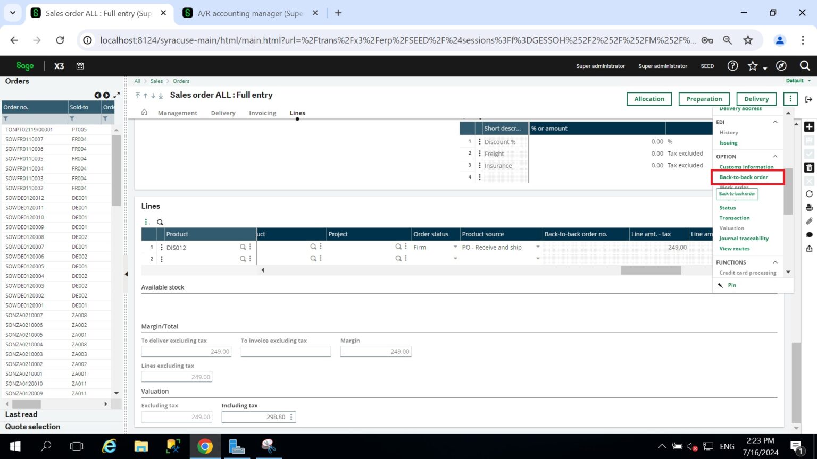Screen dimensions: 817x459
Task: Click the plus icon to create new order
Action: [x=809, y=127]
